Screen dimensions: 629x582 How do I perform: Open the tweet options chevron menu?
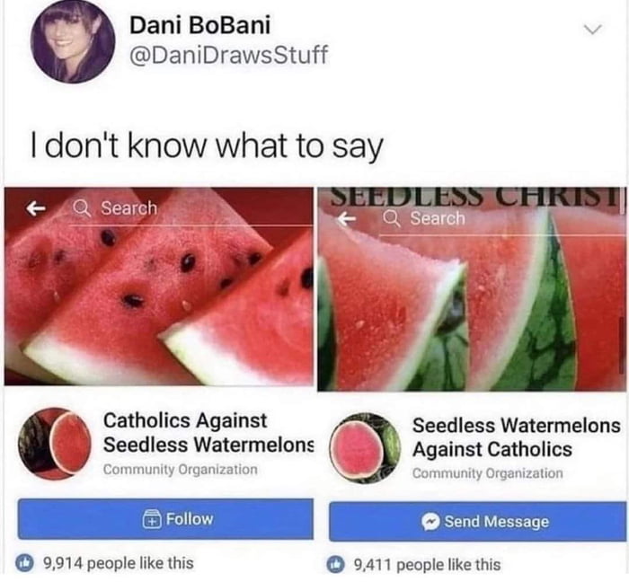pos(589,30)
